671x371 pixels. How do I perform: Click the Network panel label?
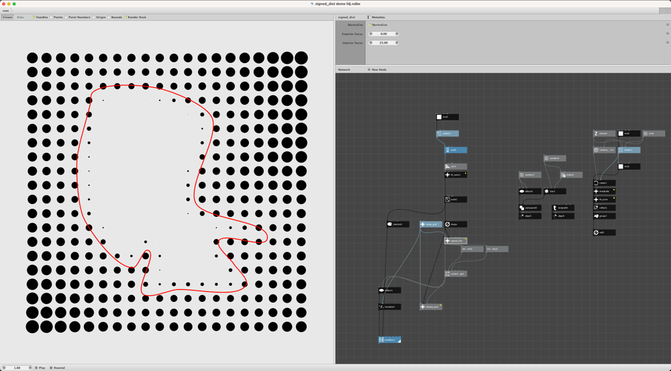[344, 69]
